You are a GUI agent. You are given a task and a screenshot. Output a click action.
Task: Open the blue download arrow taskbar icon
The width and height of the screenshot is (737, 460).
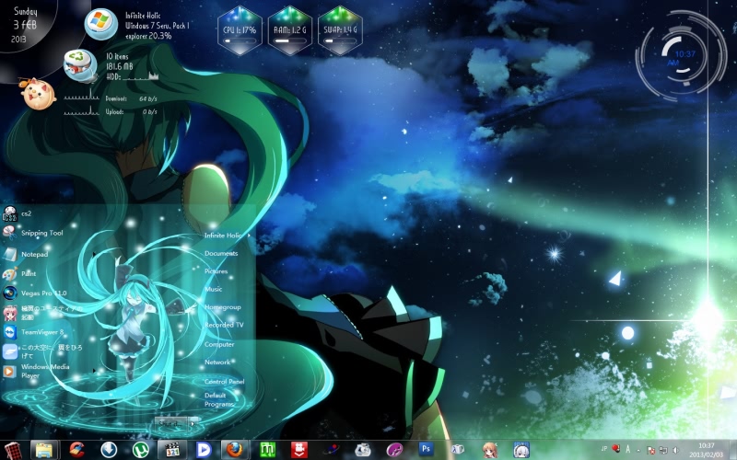[109, 450]
